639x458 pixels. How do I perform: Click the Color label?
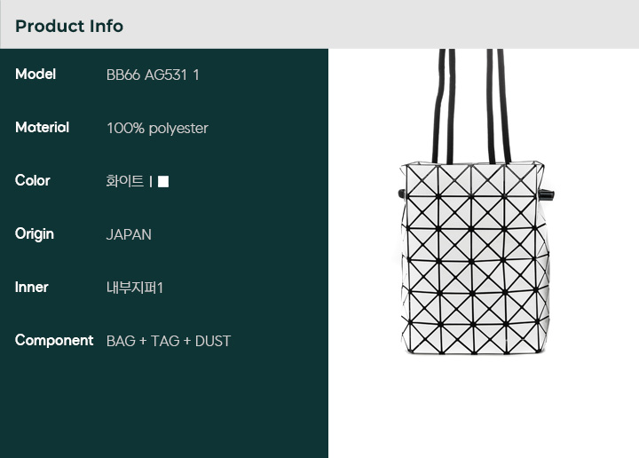33,180
